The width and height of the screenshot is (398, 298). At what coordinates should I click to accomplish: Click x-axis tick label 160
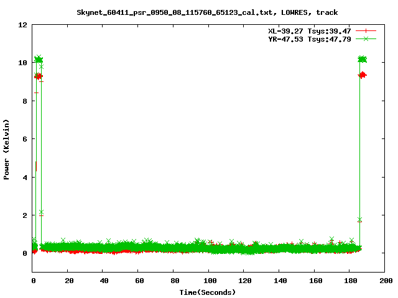315,281
